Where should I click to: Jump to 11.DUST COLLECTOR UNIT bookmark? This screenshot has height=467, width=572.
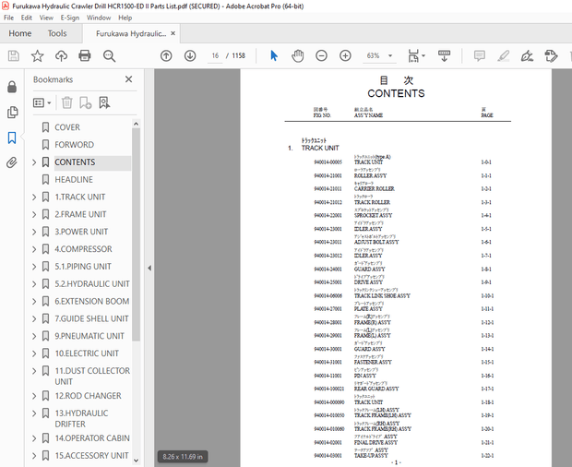[x=92, y=377]
